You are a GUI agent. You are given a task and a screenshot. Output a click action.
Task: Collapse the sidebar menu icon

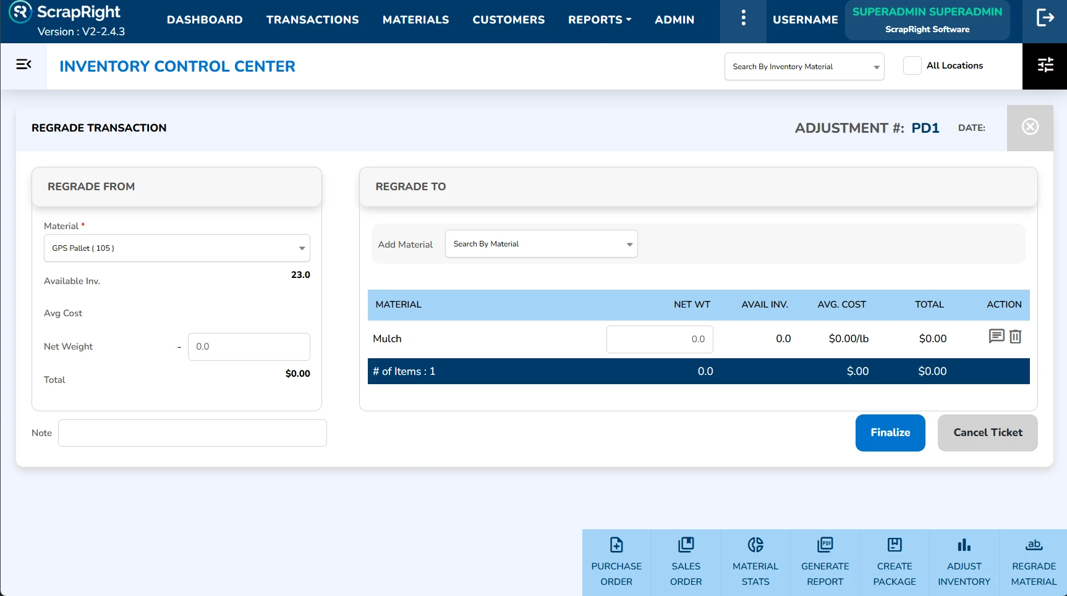point(23,64)
